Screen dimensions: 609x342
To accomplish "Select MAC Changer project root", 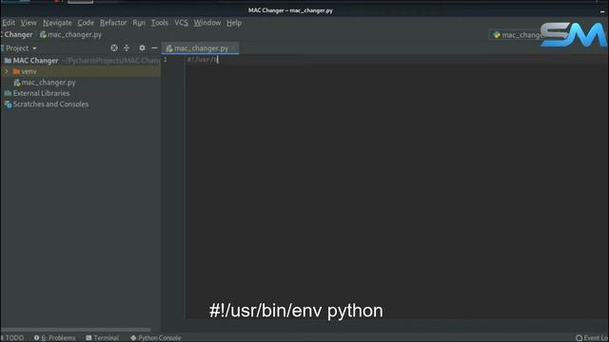I will [35, 61].
